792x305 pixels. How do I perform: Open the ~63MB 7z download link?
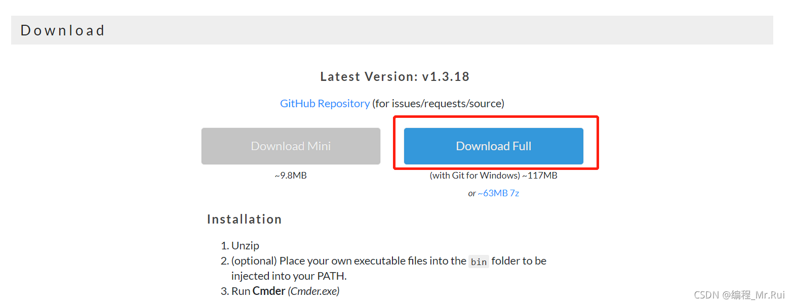coord(498,193)
